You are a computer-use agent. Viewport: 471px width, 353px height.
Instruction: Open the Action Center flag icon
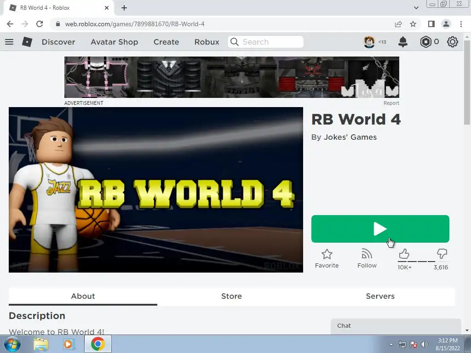414,344
